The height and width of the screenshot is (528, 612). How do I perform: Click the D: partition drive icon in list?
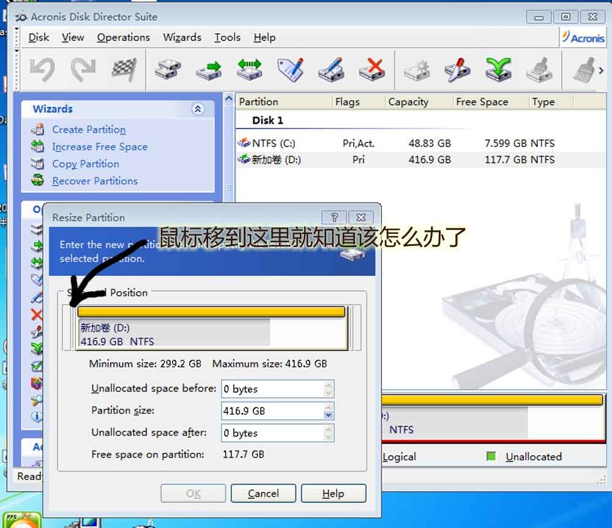tap(244, 159)
